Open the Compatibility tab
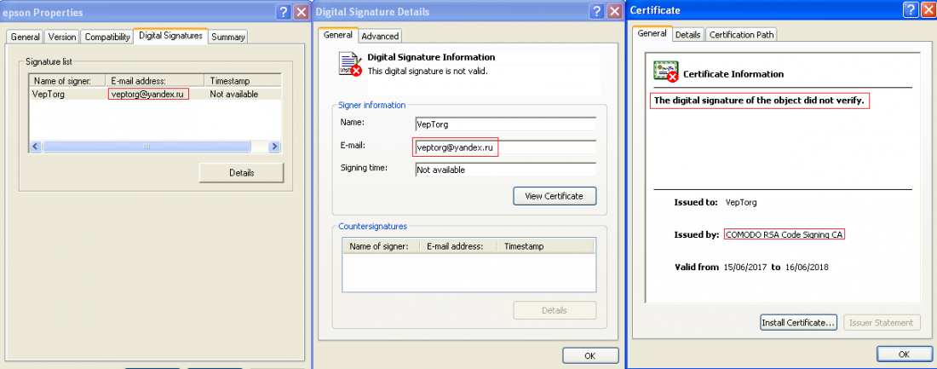 [107, 37]
